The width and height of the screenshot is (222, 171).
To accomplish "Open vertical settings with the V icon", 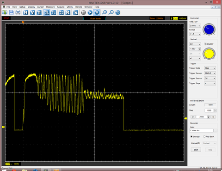I will (32, 12).
